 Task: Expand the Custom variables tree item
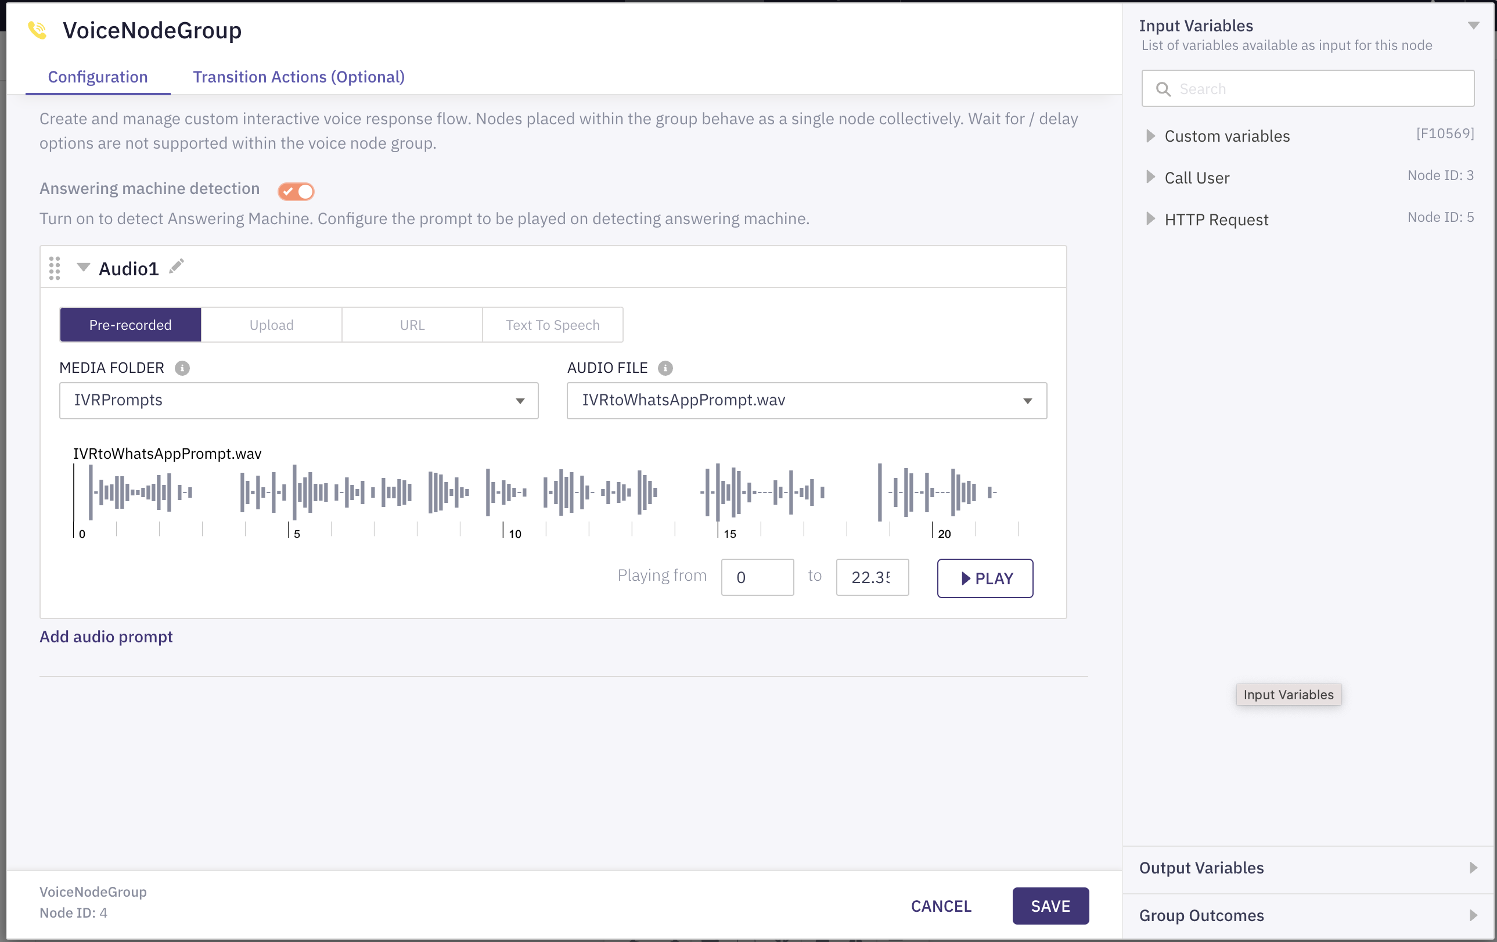click(1150, 136)
